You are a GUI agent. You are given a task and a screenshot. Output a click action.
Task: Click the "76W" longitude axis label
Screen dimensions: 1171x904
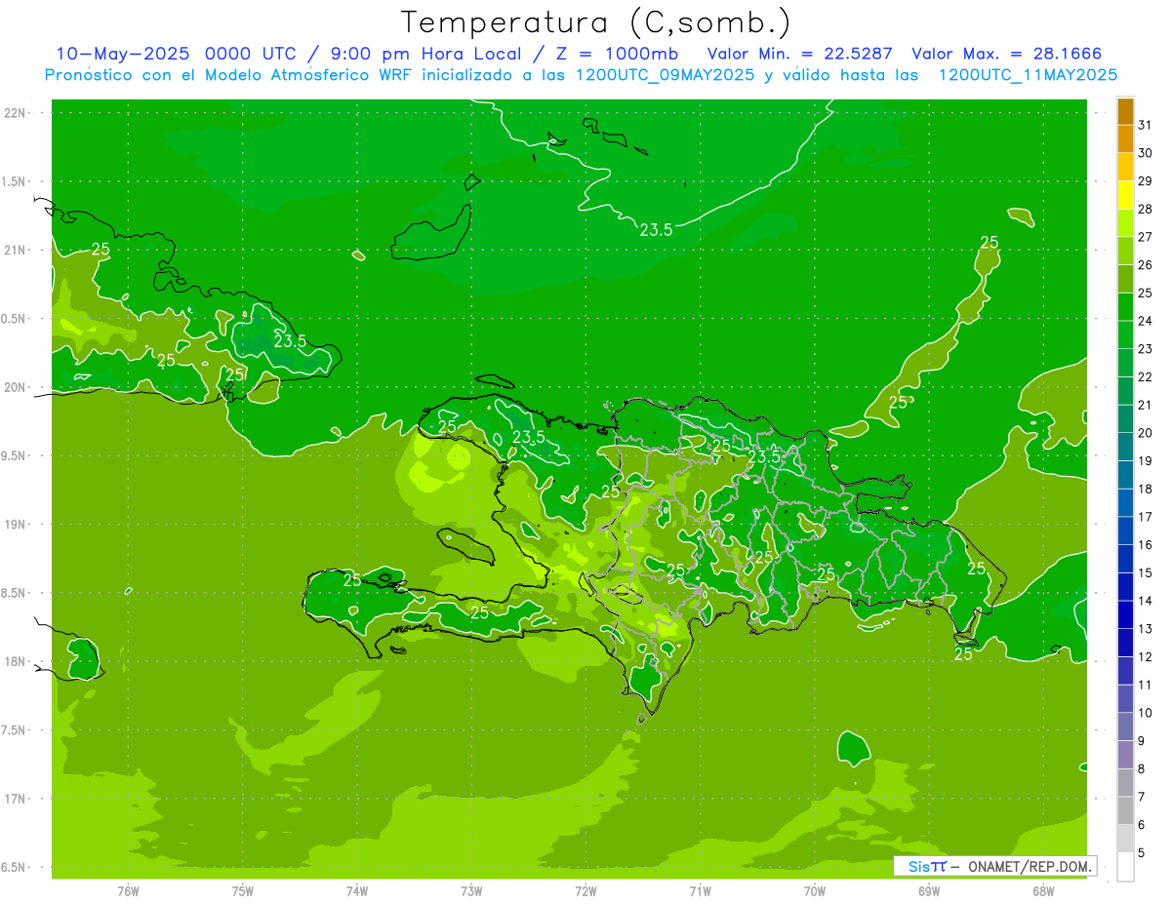pyautogui.click(x=128, y=891)
